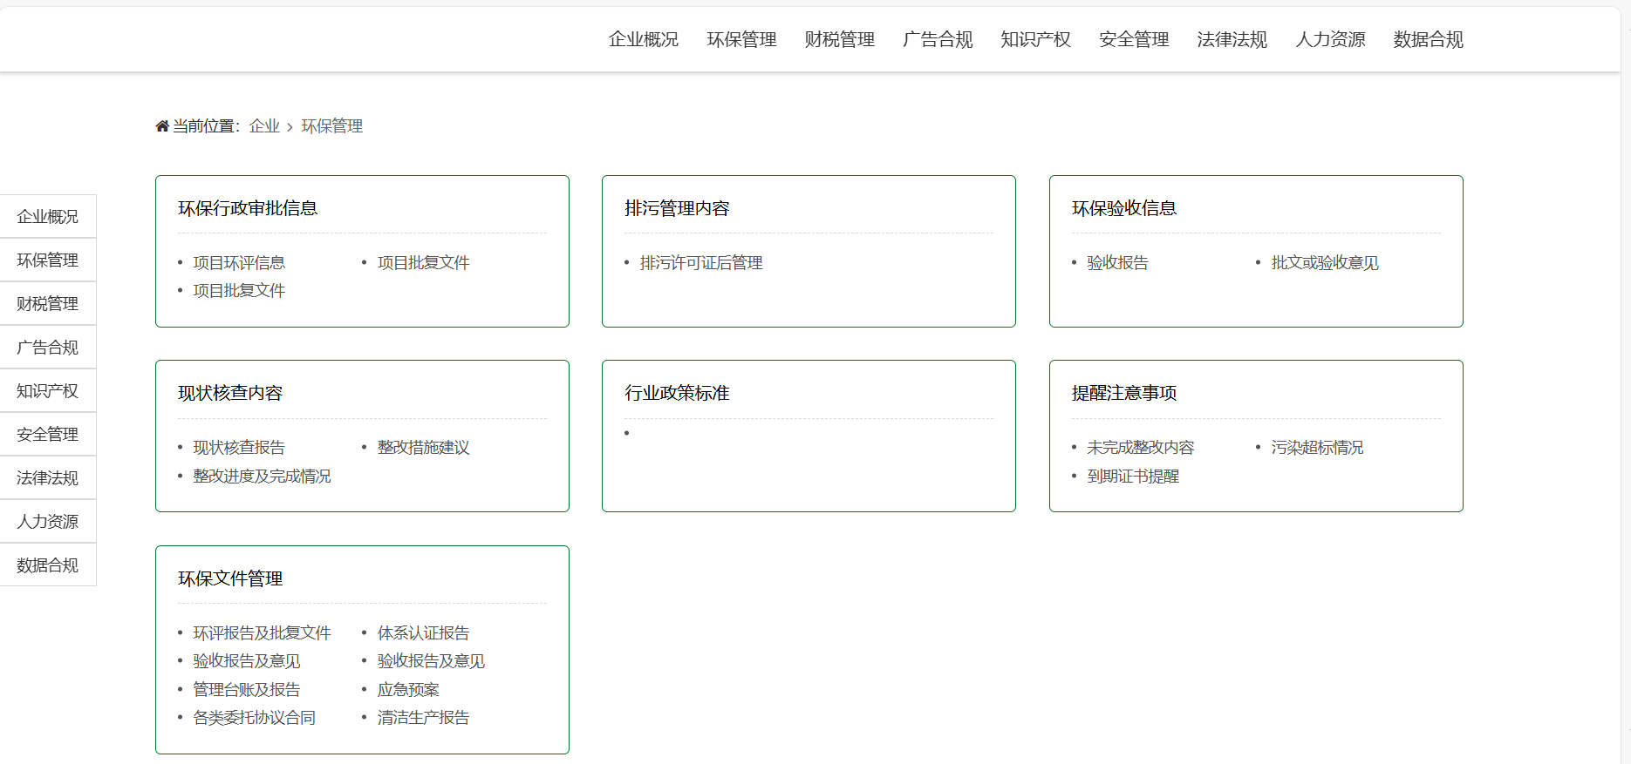Open the 整改进度及完成情况 link
1631x764 pixels.
[x=262, y=476]
